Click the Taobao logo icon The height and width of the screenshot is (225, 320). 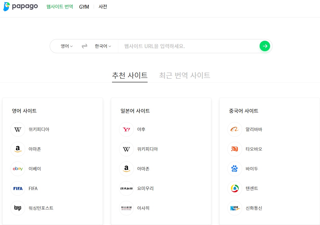click(235, 149)
